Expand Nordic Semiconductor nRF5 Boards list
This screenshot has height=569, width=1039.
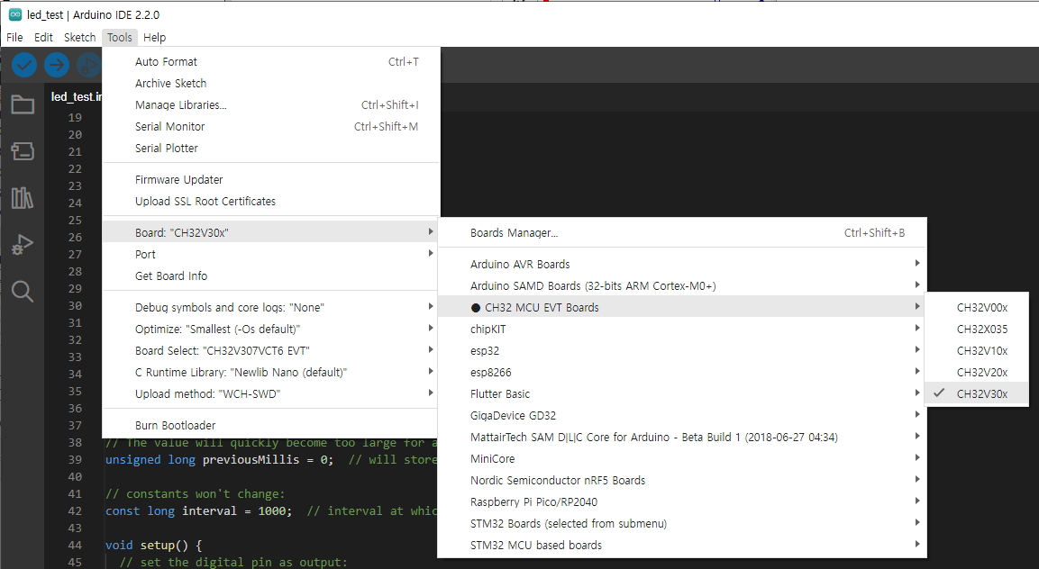pyautogui.click(x=682, y=480)
